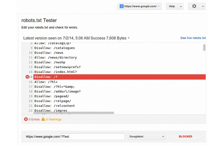Select the highlighted Disallow: /? line
This screenshot has height=146, width=224.
coord(120,77)
